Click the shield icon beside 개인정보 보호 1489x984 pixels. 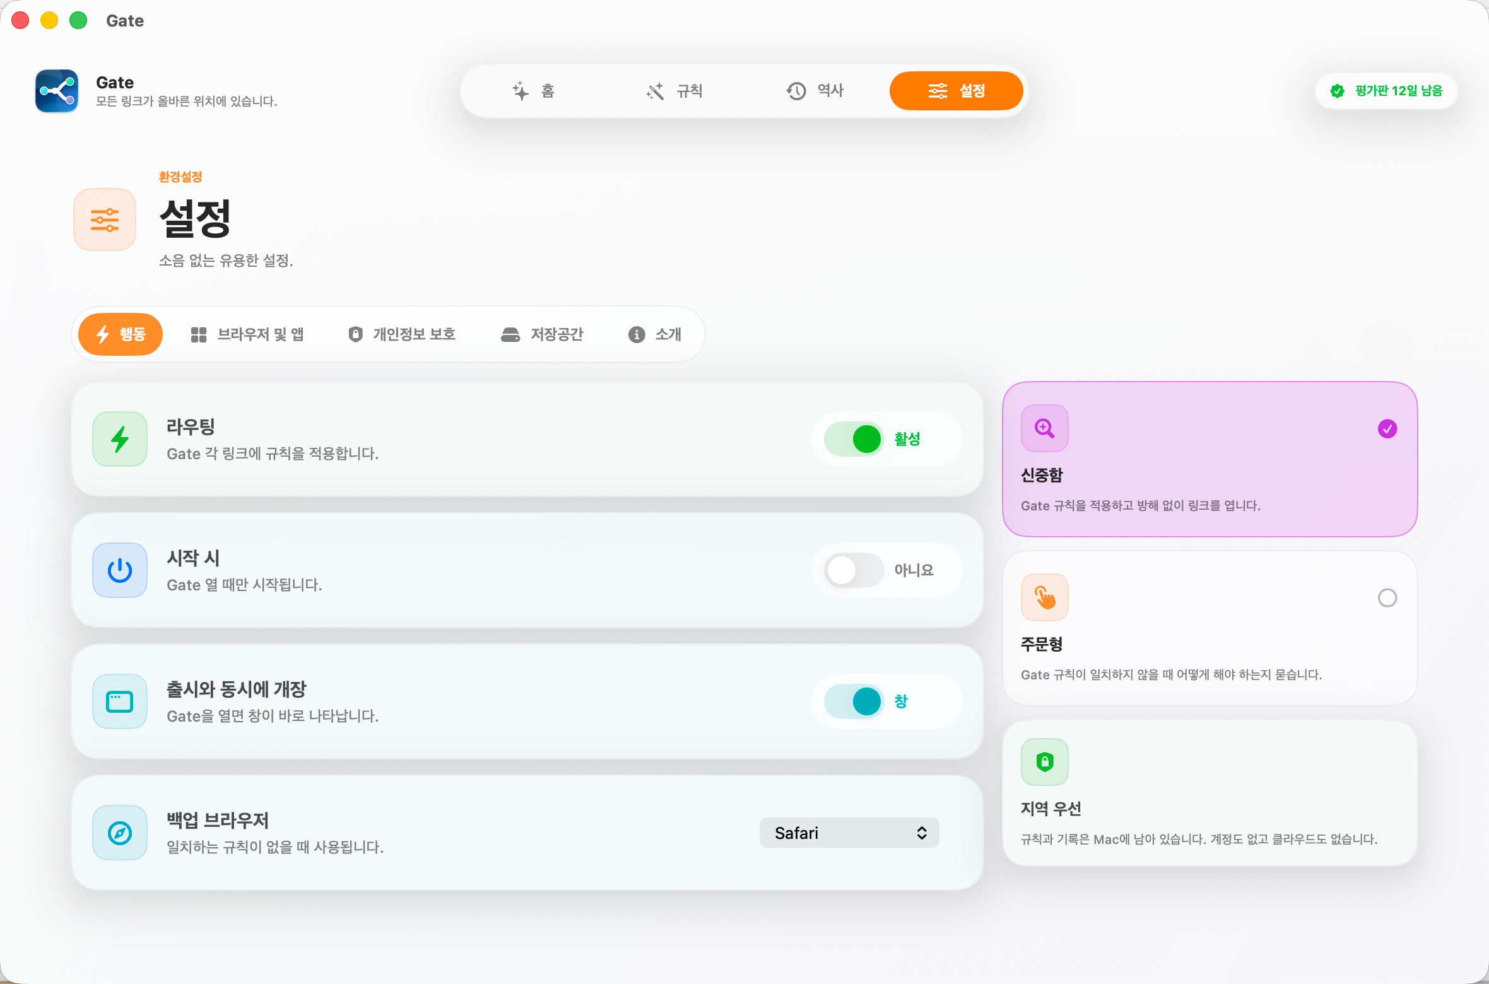(356, 334)
